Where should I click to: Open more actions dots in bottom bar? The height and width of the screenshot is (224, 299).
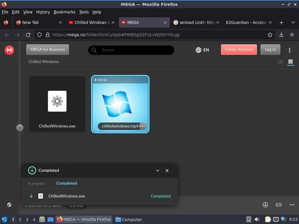click(x=292, y=205)
